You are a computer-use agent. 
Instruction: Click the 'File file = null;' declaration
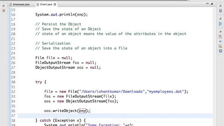(54, 58)
